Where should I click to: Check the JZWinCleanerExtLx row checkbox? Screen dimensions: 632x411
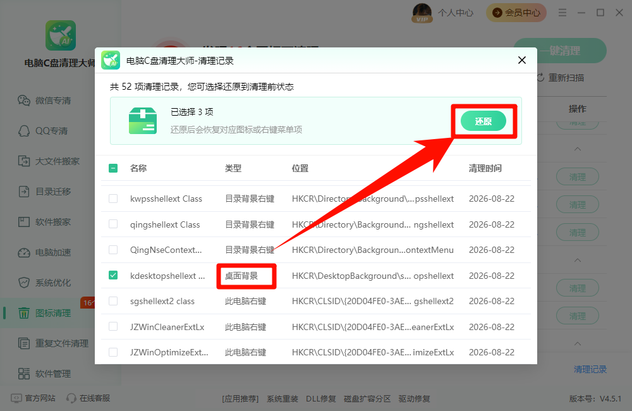click(113, 327)
